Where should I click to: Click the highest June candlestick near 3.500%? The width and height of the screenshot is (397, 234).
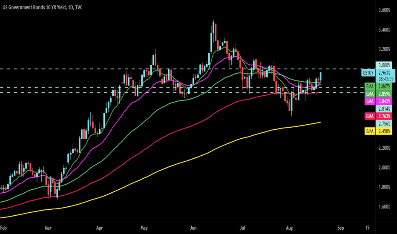[x=213, y=27]
